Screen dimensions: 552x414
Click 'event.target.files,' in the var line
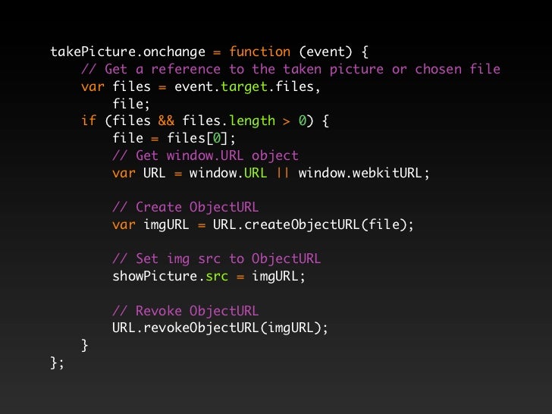tap(247, 86)
